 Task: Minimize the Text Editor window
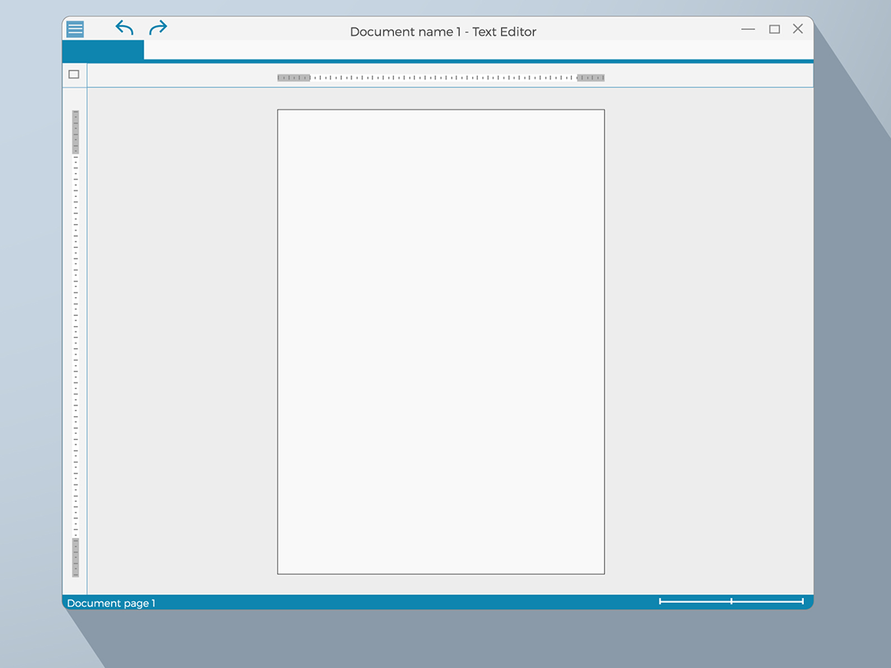[748, 29]
